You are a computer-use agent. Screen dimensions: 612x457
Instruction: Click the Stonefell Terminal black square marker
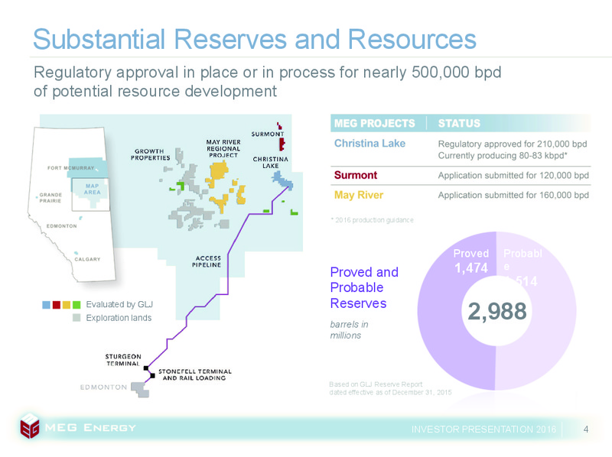coord(153,376)
